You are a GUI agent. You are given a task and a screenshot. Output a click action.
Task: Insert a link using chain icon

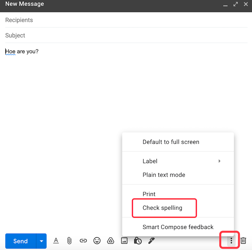(x=83, y=241)
